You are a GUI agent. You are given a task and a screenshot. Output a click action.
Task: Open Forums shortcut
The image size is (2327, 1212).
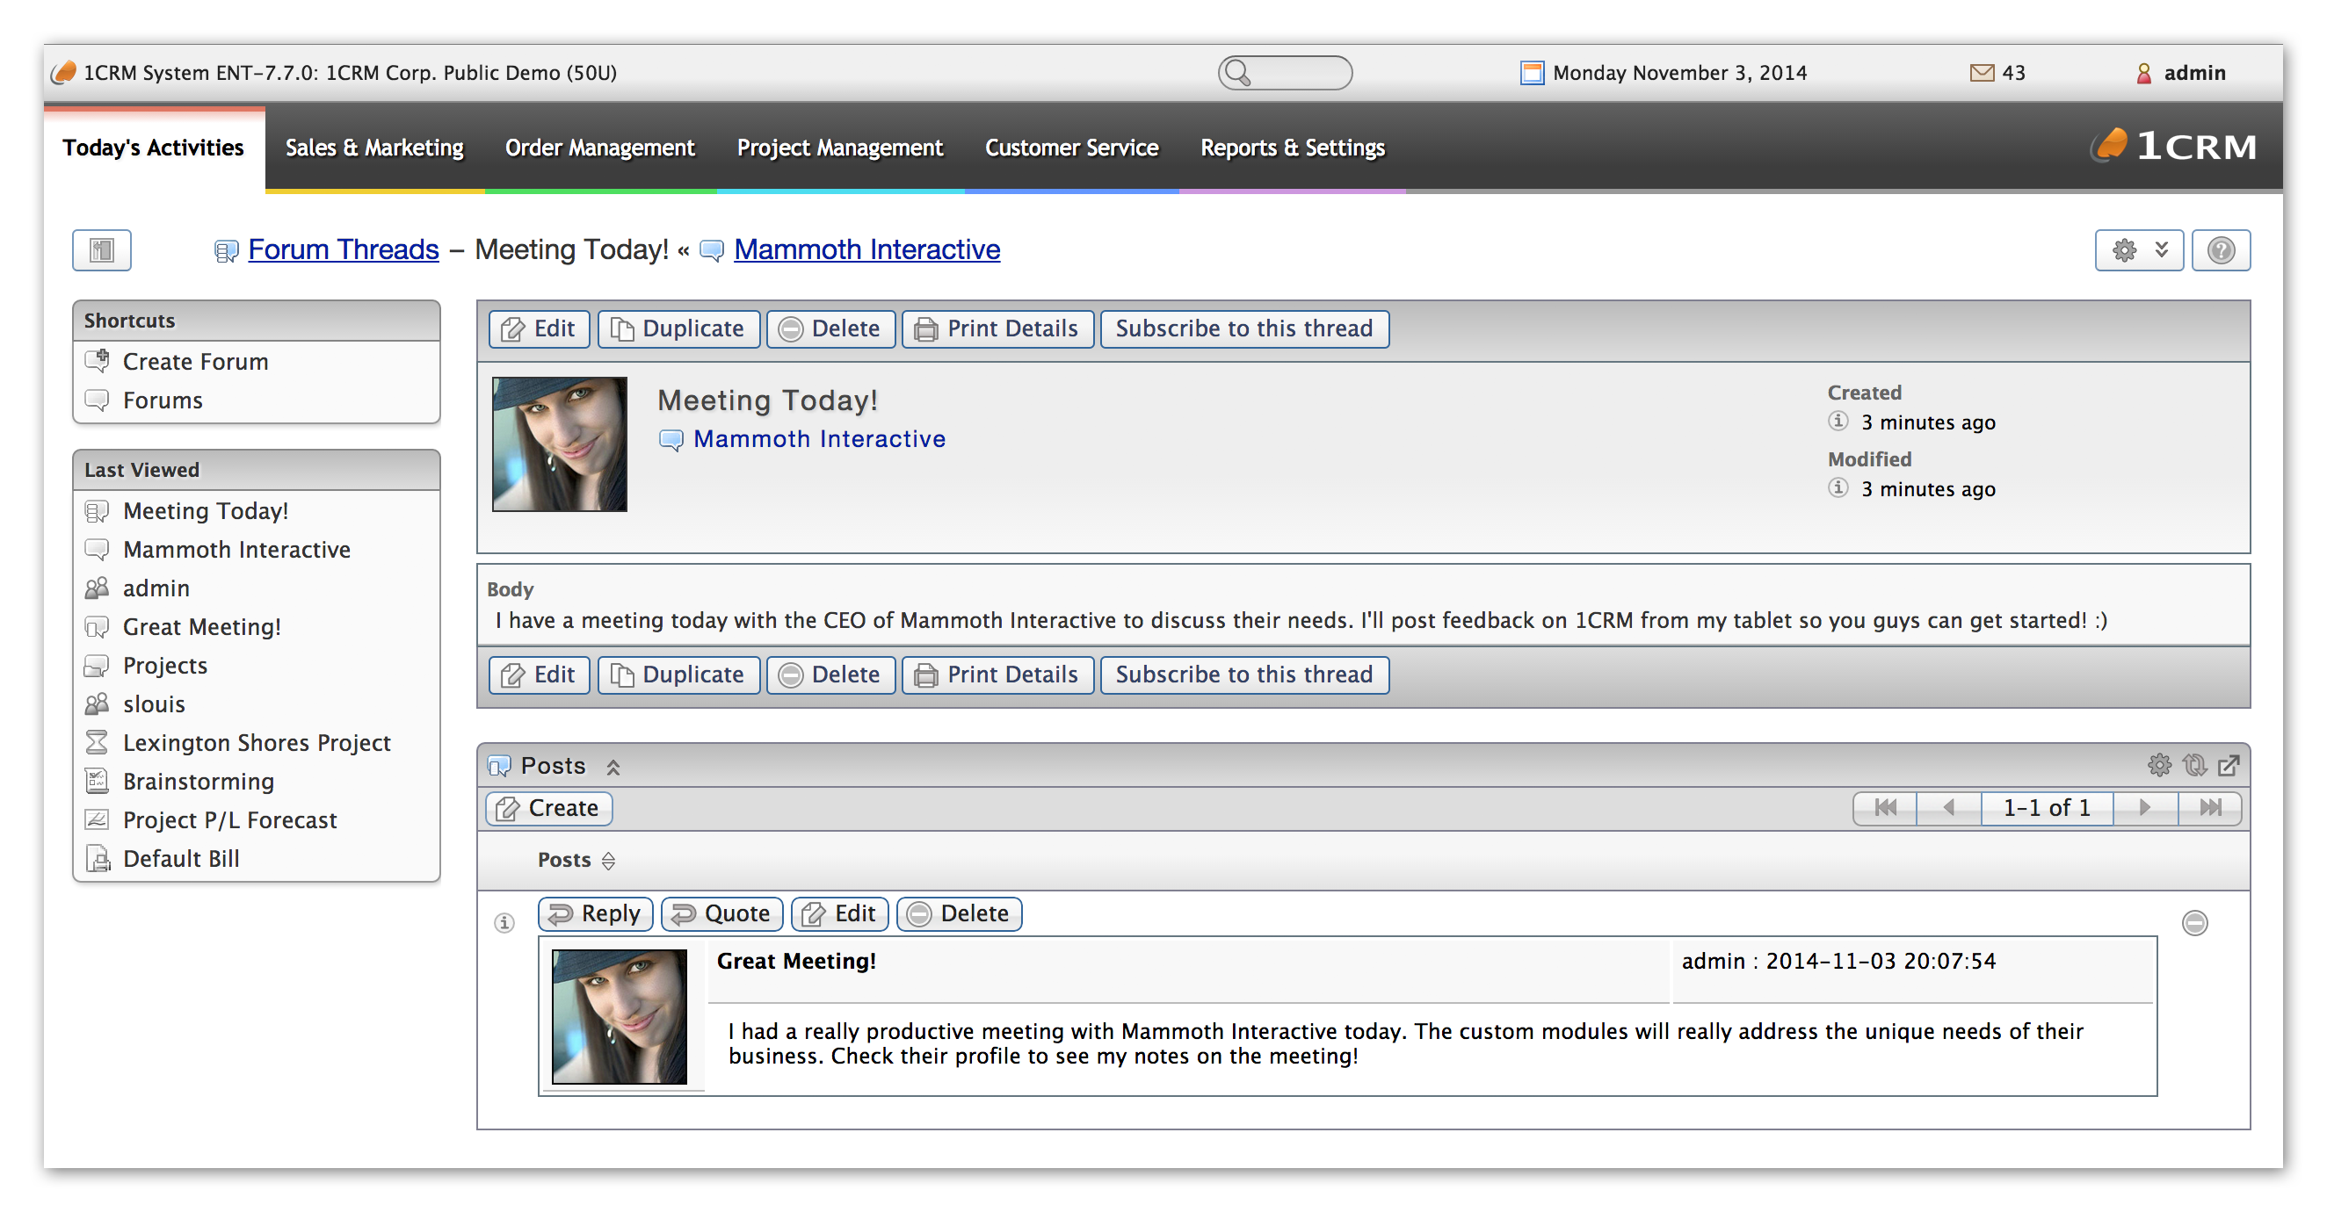(x=163, y=400)
